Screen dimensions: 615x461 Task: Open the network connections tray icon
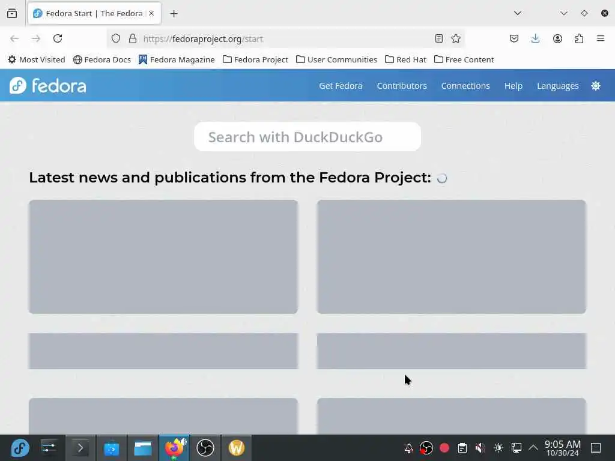coord(516,448)
